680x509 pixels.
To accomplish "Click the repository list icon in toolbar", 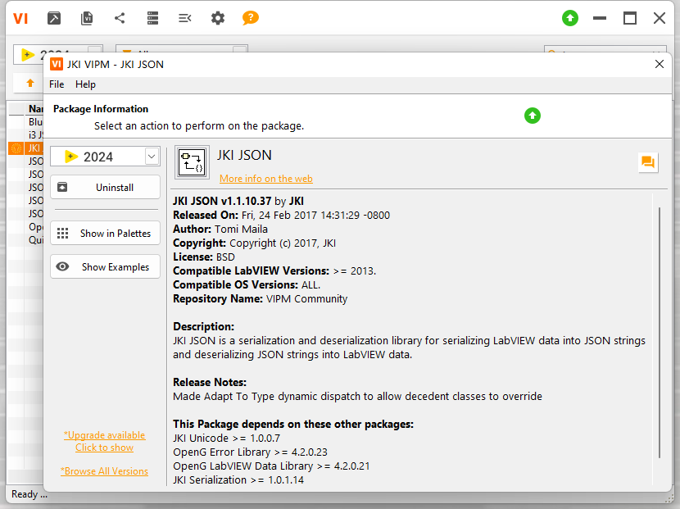I will 152,18.
